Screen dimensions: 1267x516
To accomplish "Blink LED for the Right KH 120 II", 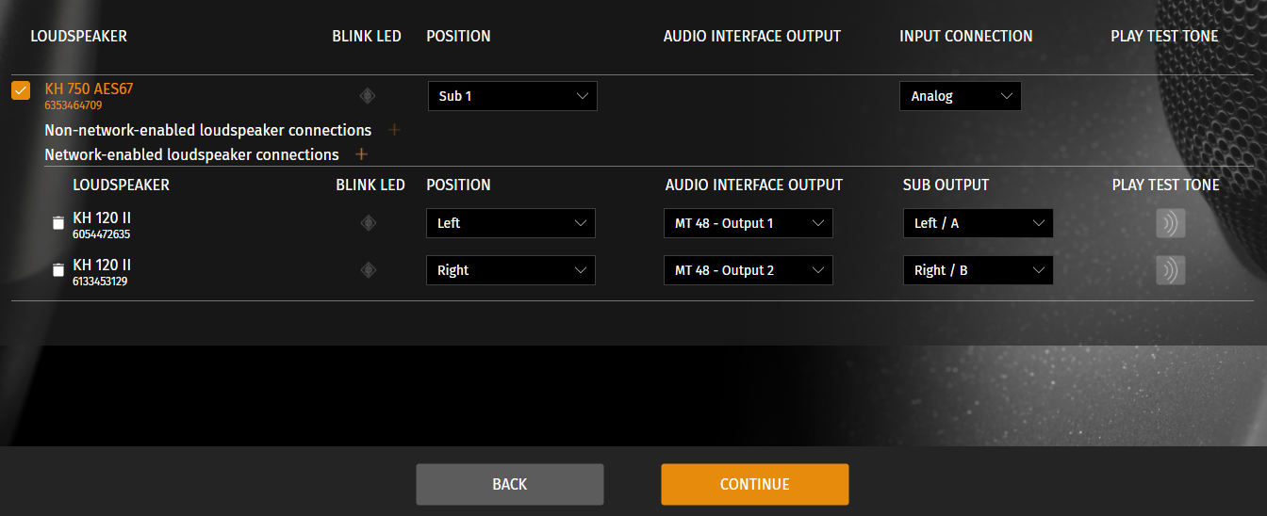I will (369, 270).
